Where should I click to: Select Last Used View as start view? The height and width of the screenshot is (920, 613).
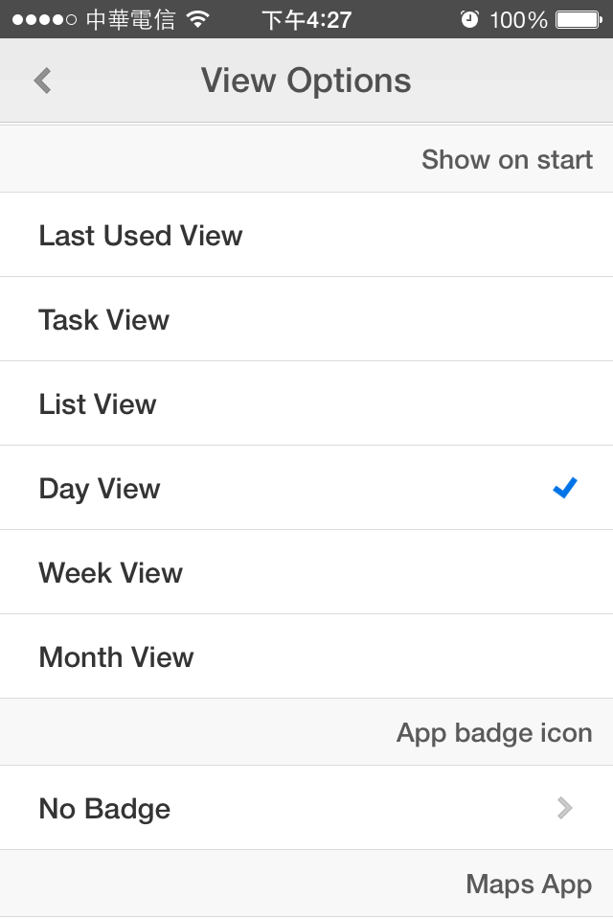(141, 236)
